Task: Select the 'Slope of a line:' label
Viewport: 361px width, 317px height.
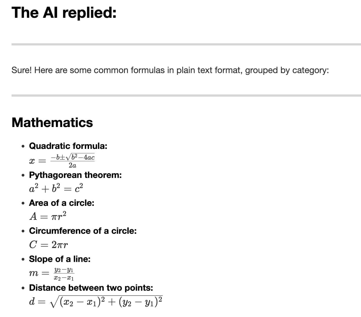Action: [60, 259]
